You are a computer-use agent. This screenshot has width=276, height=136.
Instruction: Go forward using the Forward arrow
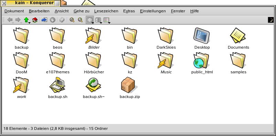tap(18, 20)
